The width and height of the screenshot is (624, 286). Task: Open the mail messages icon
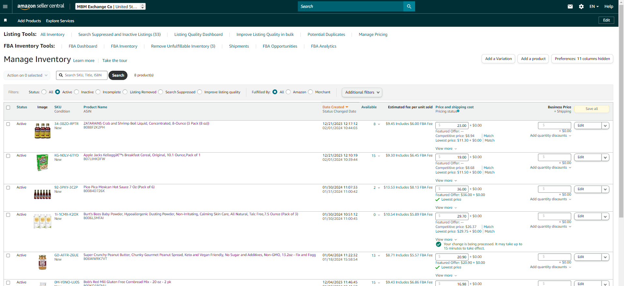(570, 7)
